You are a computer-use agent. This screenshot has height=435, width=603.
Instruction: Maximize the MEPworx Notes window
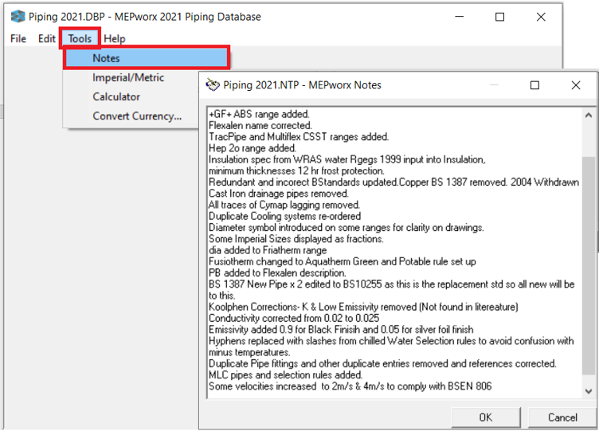tap(534, 85)
